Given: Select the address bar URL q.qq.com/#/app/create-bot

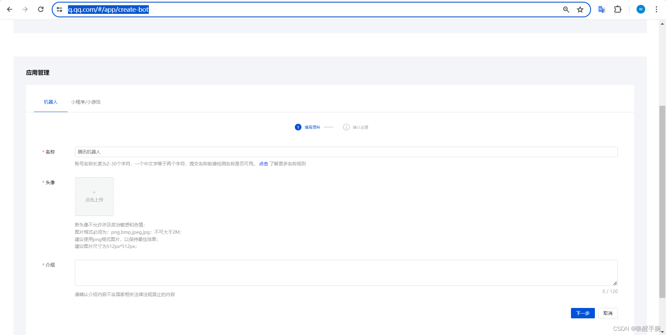Looking at the screenshot, I should click(108, 9).
